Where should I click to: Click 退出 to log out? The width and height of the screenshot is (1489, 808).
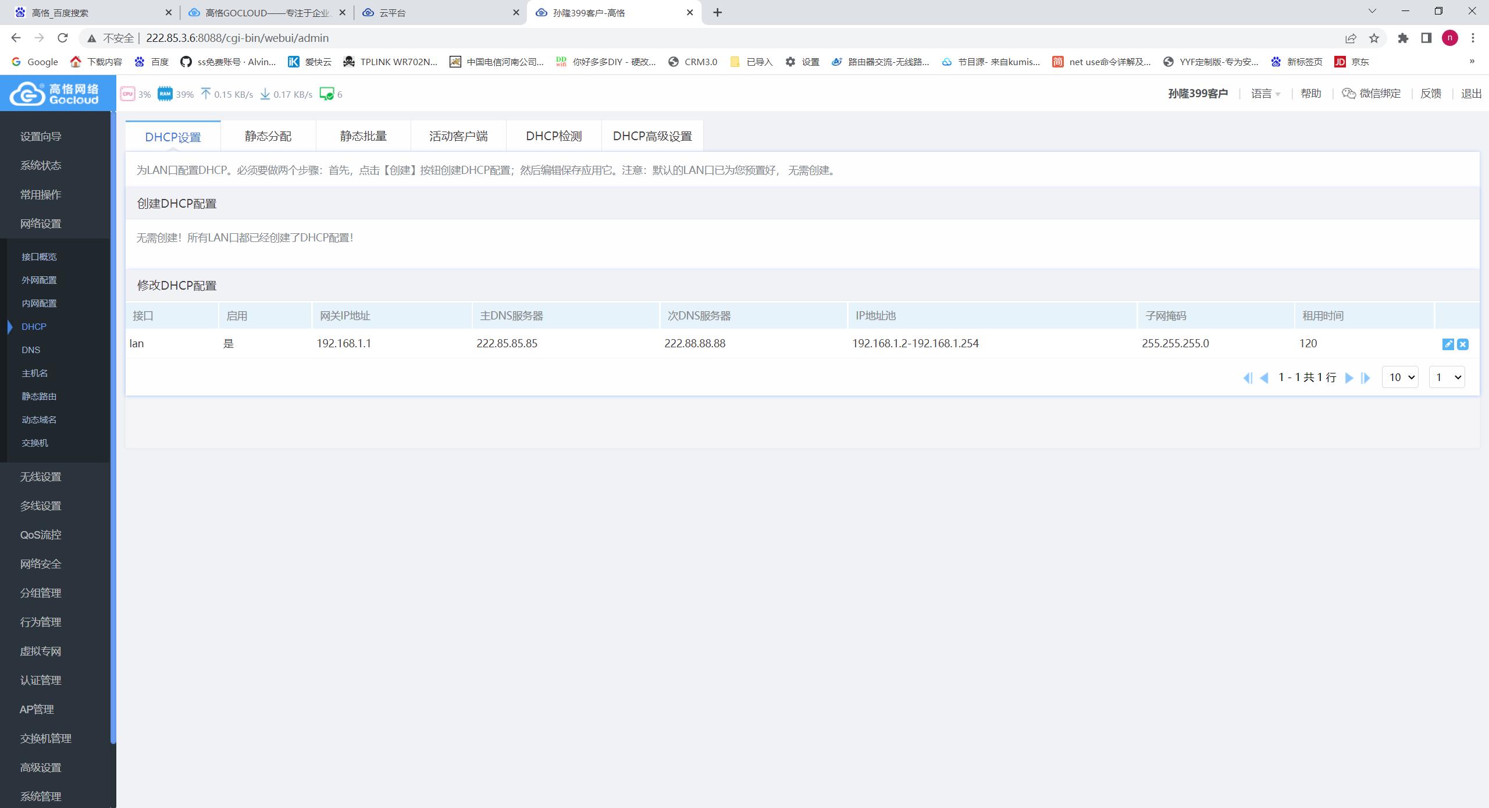1471,94
